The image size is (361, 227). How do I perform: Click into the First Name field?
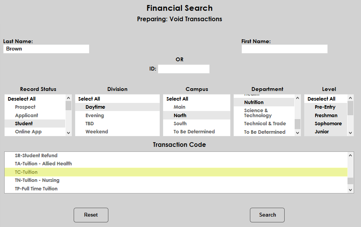click(284, 49)
